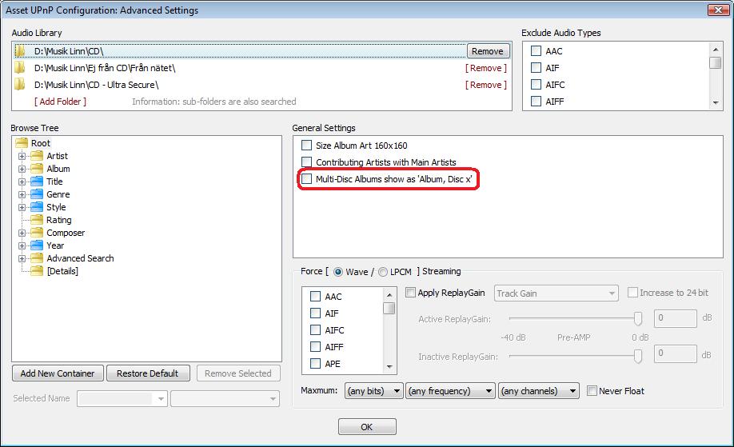Click folder icon beside Ej från CD\Från nätet path
Image resolution: width=734 pixels, height=447 pixels.
click(20, 68)
